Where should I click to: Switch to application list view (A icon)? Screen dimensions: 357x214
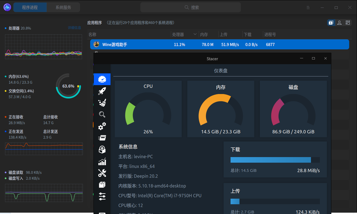[x=331, y=23]
